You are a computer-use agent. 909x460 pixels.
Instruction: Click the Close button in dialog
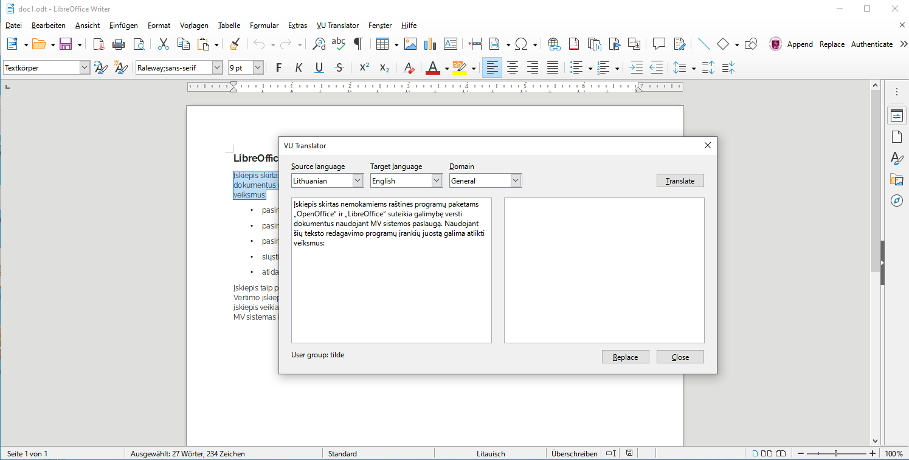click(x=680, y=357)
